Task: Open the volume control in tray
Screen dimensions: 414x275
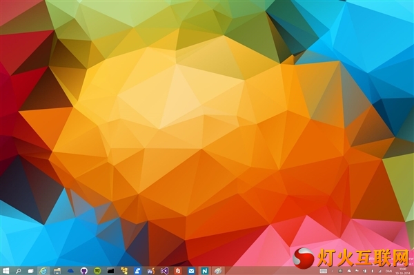Action: pyautogui.click(x=373, y=271)
